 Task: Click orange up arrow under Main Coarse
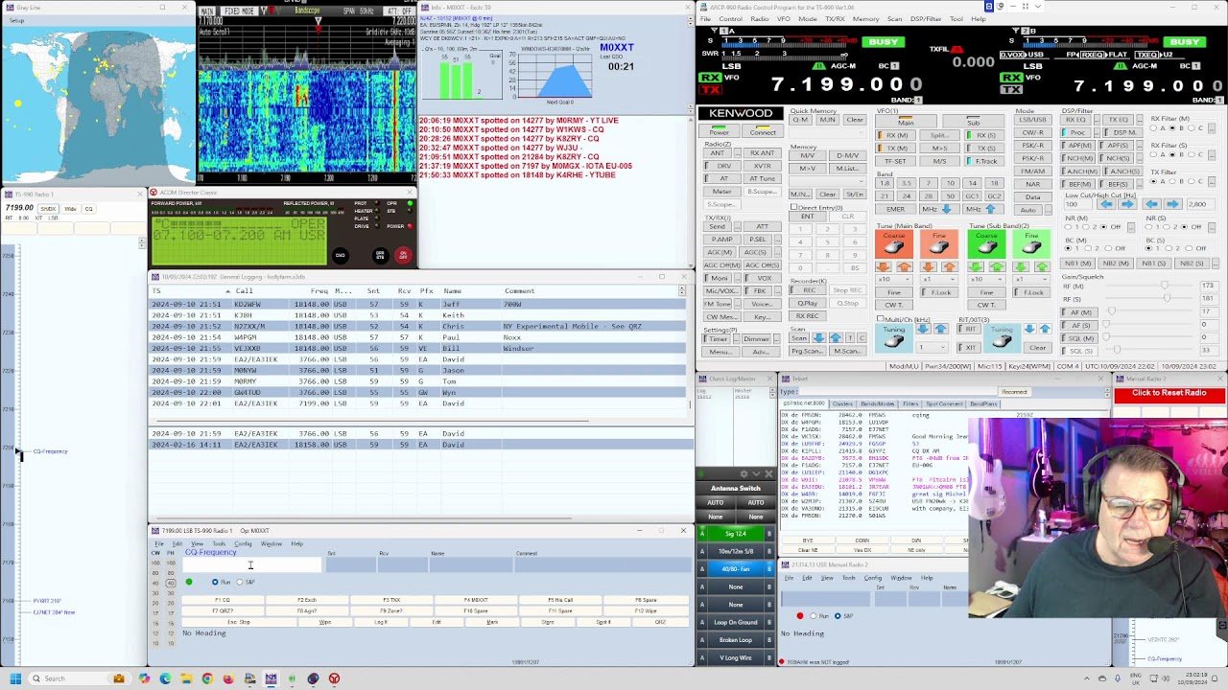[904, 266]
